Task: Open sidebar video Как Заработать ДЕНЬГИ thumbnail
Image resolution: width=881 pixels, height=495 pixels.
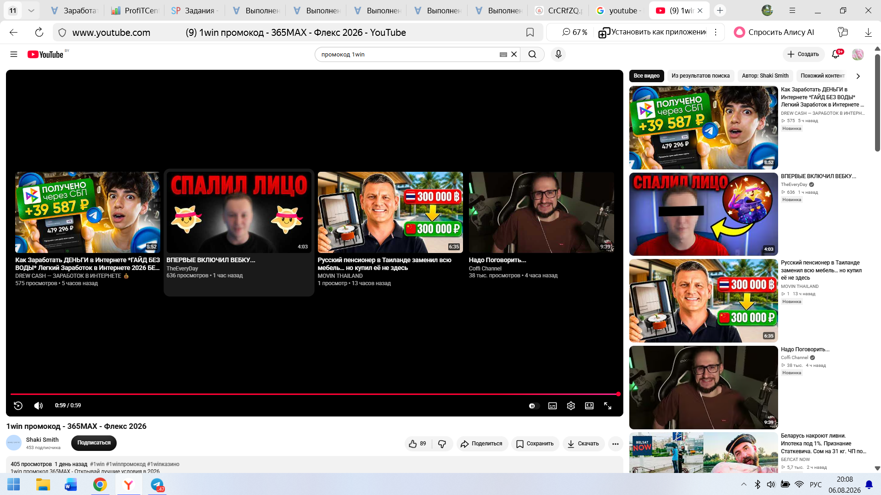Action: point(703,128)
